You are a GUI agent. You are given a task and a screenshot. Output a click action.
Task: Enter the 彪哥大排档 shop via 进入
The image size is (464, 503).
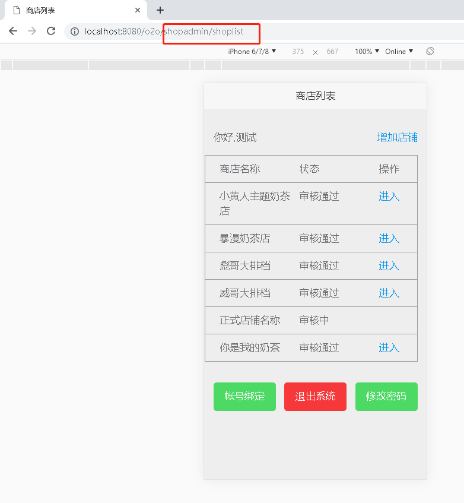click(389, 266)
